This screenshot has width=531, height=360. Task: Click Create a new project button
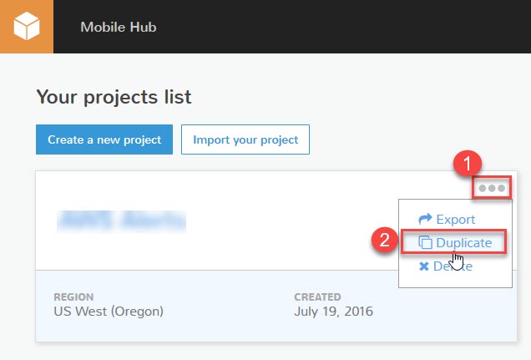(x=104, y=139)
